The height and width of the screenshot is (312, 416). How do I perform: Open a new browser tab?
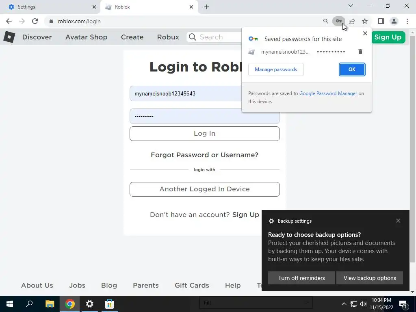[x=207, y=7]
